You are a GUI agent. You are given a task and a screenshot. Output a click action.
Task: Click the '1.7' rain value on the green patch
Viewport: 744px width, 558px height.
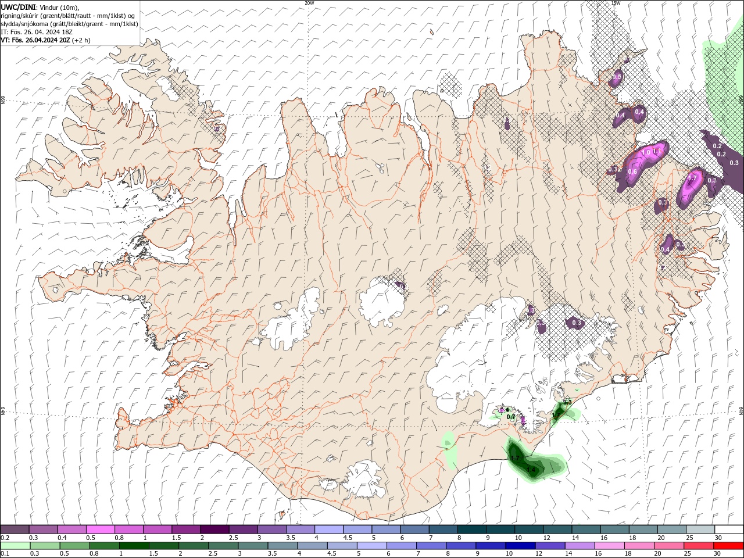click(514, 459)
